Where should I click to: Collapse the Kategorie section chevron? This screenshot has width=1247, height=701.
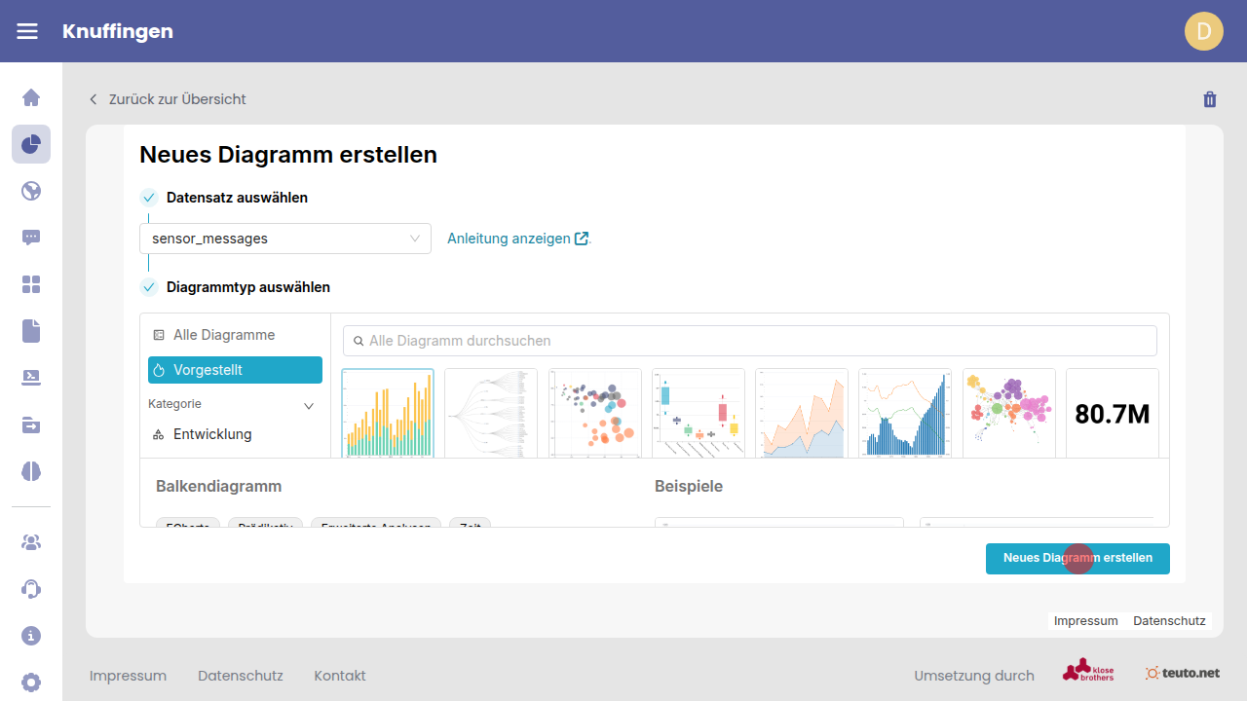coord(309,405)
